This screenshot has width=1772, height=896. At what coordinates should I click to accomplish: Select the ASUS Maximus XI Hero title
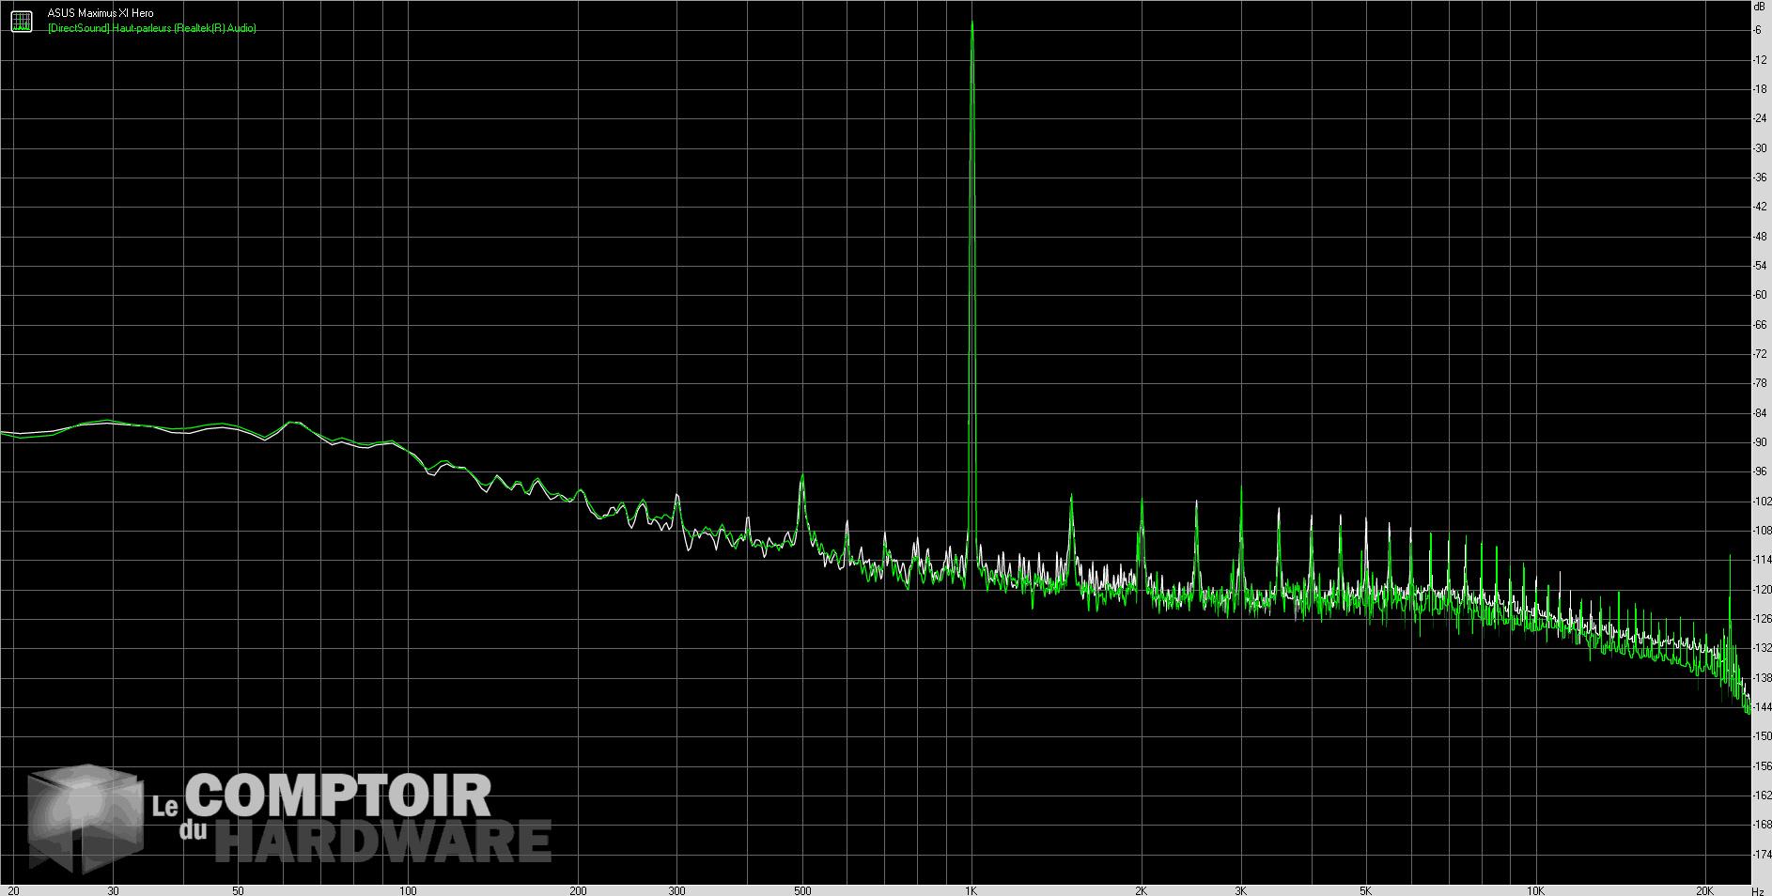(x=101, y=13)
